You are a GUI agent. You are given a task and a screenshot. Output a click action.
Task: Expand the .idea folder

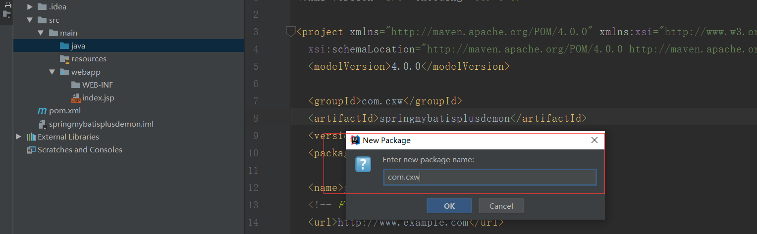(30, 7)
